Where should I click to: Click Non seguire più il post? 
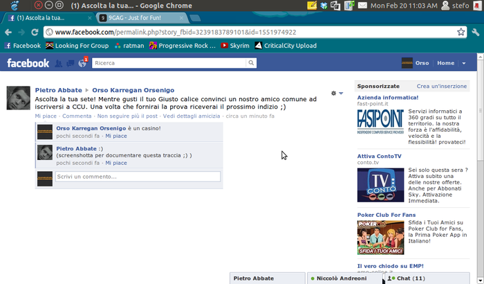[127, 116]
